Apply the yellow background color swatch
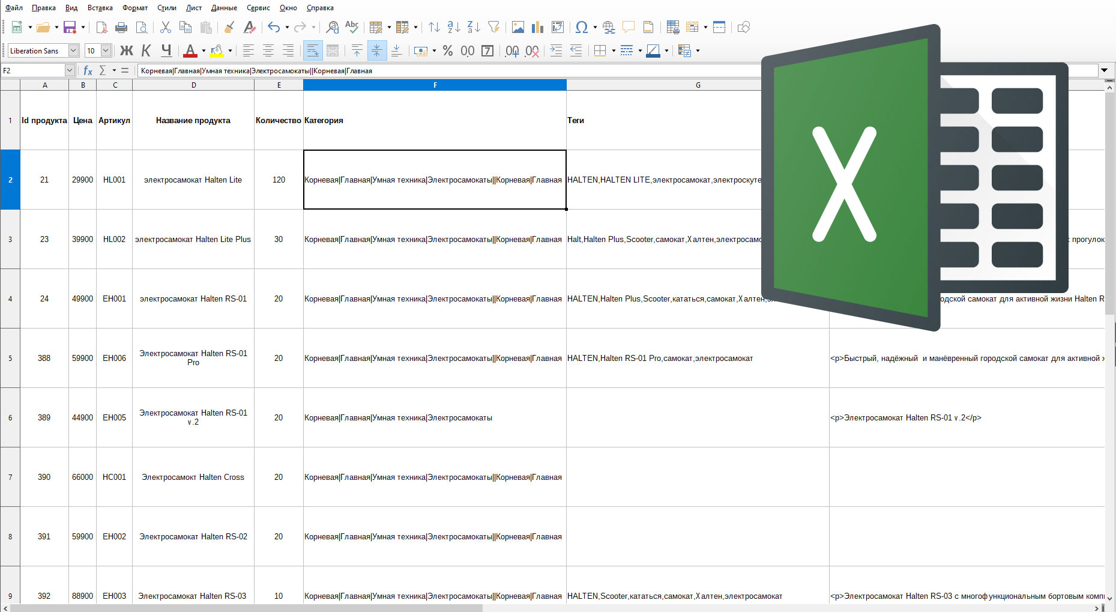The image size is (1116, 612). click(217, 50)
